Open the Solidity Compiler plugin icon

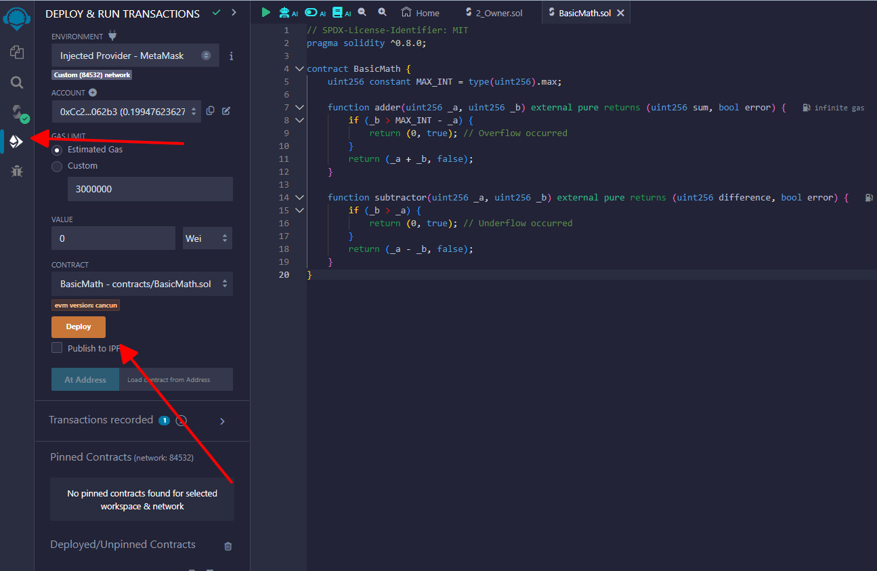pyautogui.click(x=18, y=112)
